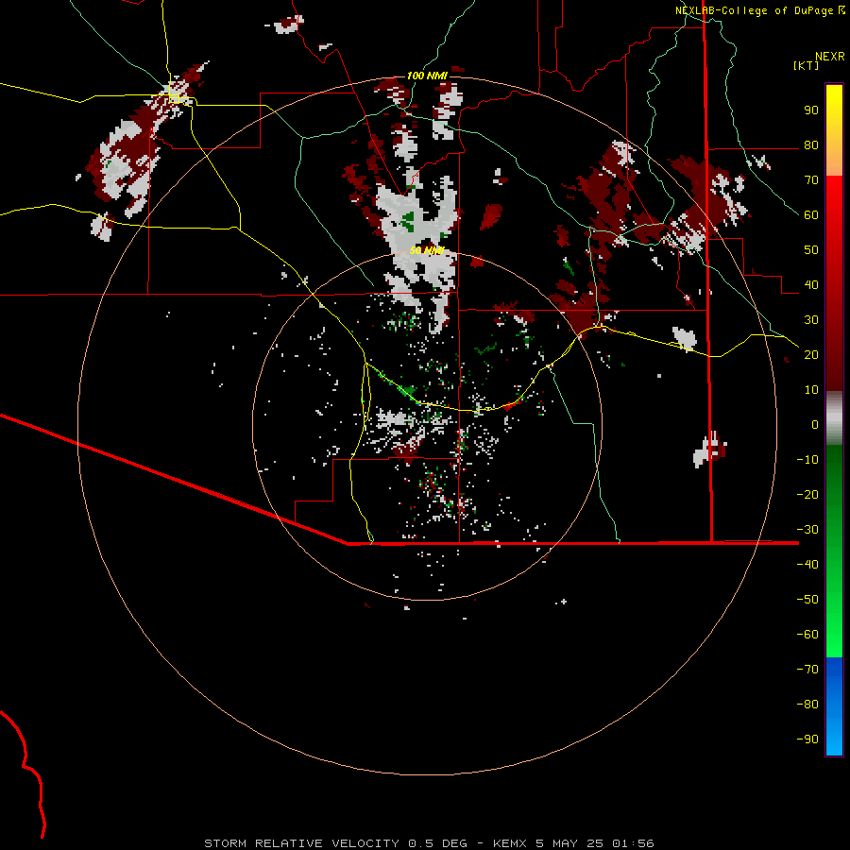850x850 pixels.
Task: Click the gray zero-velocity color bar segment
Action: tap(834, 418)
